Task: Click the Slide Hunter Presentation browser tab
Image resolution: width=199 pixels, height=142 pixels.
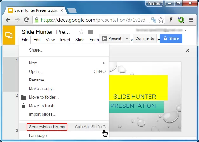Action: [x=35, y=10]
